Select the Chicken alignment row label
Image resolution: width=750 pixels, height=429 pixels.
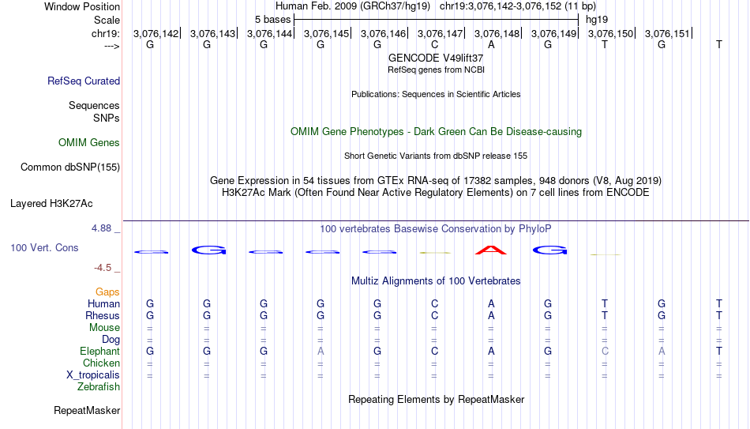pyautogui.click(x=101, y=363)
